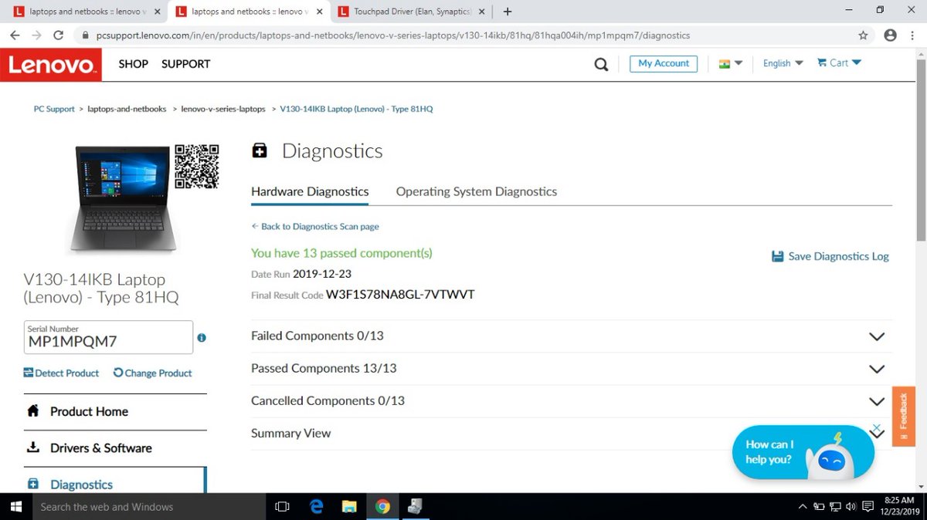
Task: Click the Windows Start button
Action: [x=15, y=507]
